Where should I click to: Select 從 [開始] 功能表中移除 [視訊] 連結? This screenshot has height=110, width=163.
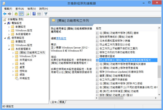119,33
